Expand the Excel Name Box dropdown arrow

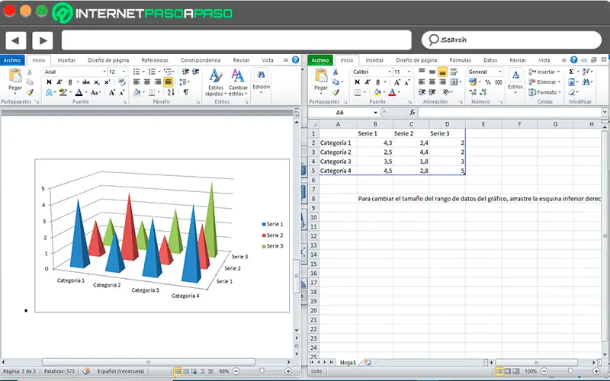pyautogui.click(x=374, y=112)
